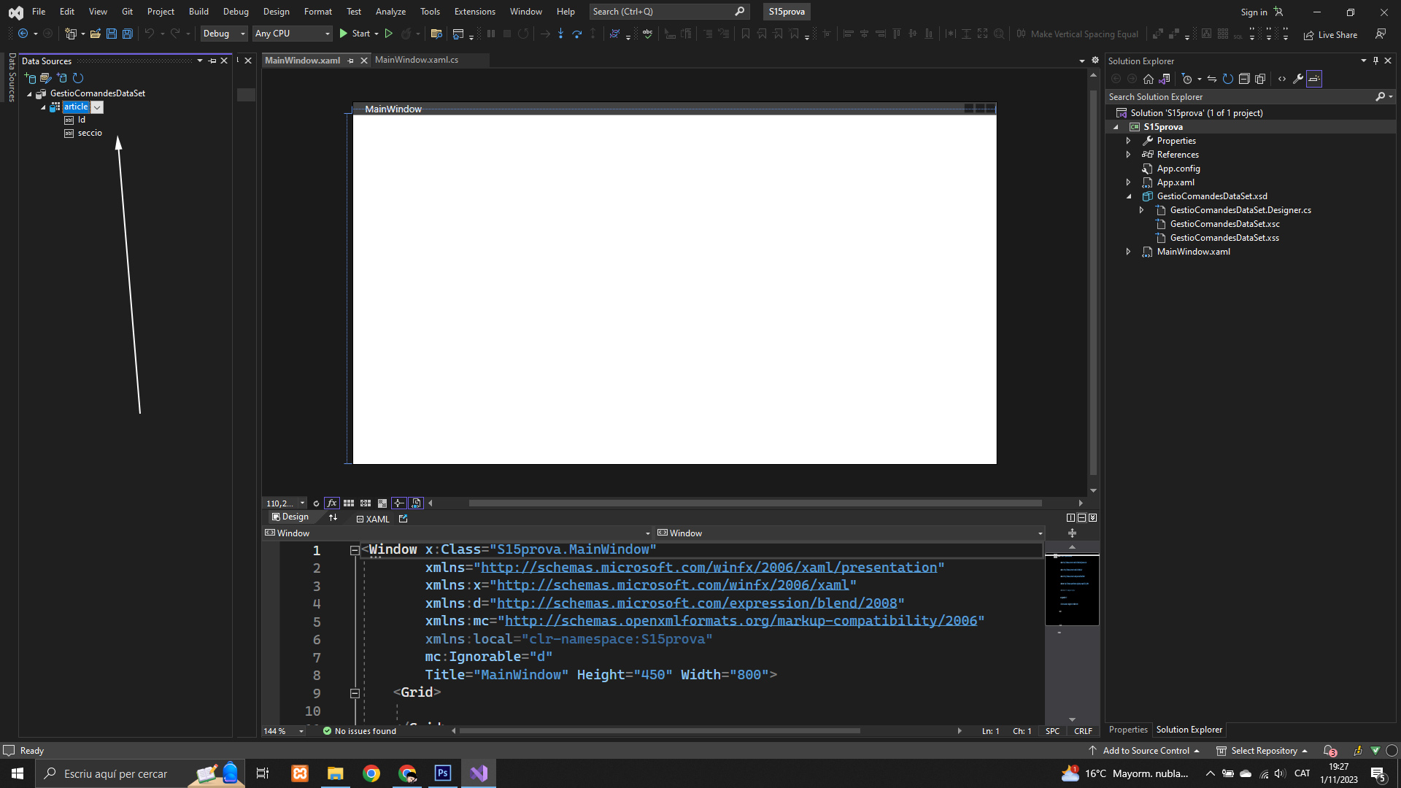Screen dimensions: 1401x788
Task: Click the Solution Explorer Home icon
Action: (1149, 79)
